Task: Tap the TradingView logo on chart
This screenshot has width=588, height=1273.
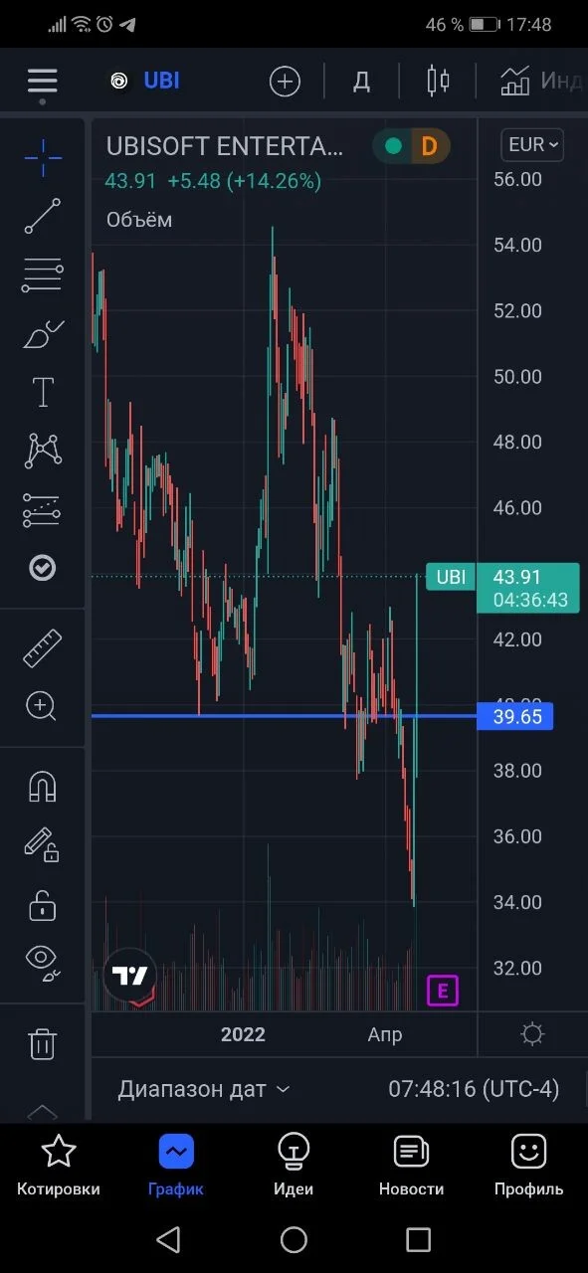Action: [x=129, y=974]
